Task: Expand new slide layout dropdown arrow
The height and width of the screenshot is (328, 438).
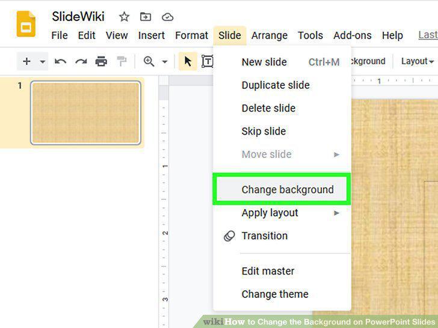Action: point(43,61)
